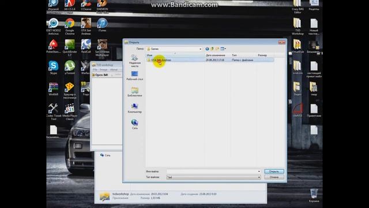Go to Desktop (Рабочий стол) in dialog sidebar
This screenshot has height=208, width=369.
pos(134,76)
